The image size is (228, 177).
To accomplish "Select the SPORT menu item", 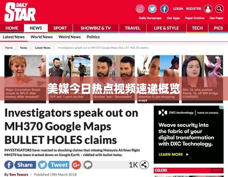I will click(60, 28).
